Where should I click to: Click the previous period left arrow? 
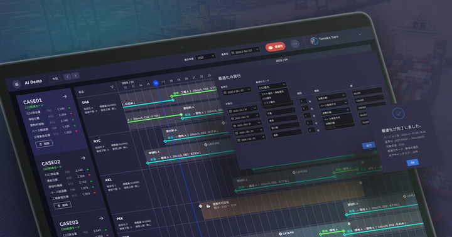(67, 76)
